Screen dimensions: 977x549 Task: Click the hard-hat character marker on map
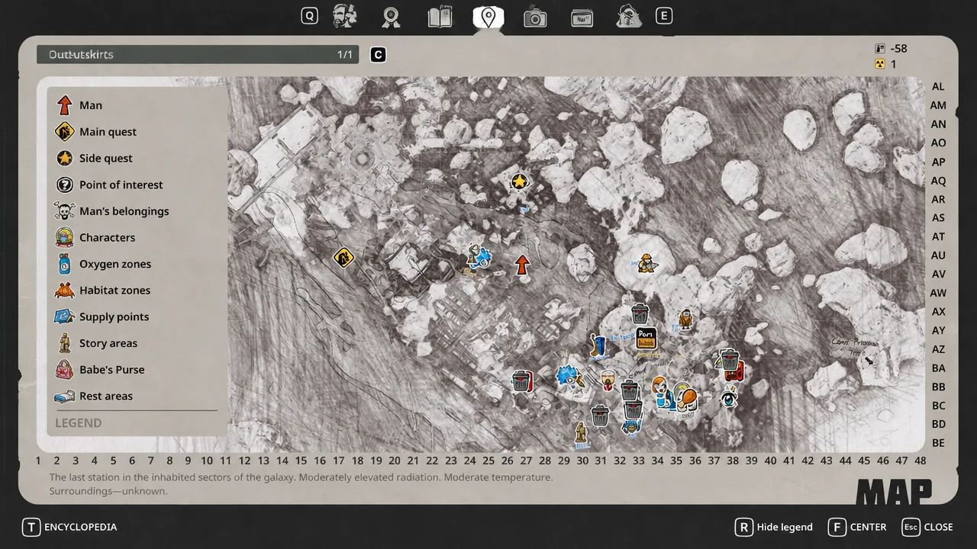click(646, 262)
